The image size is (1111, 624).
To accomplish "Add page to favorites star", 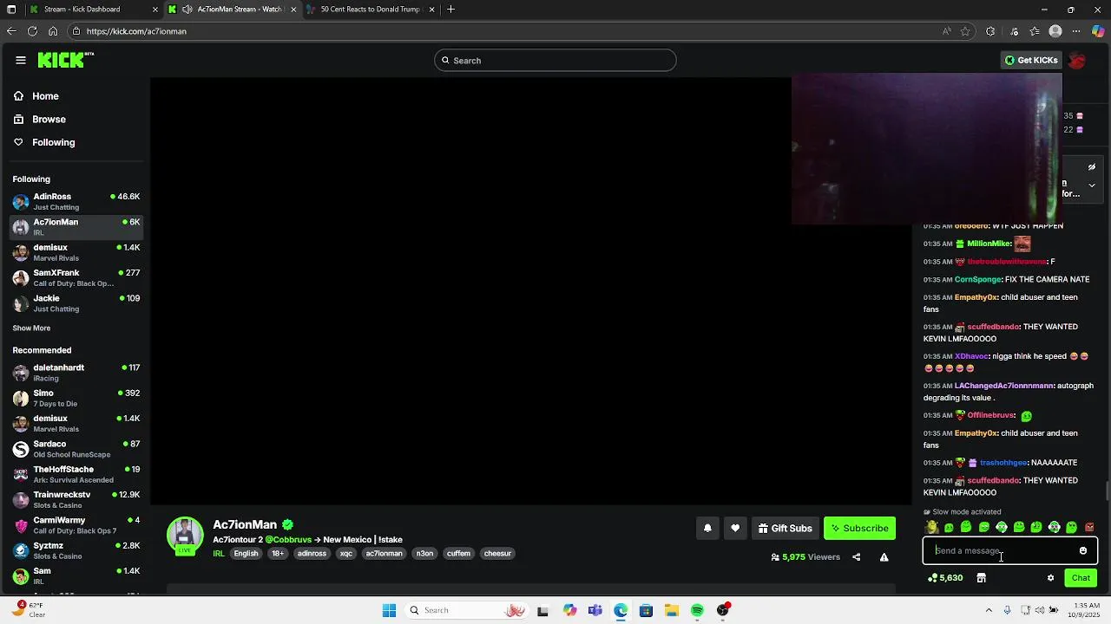I will [965, 31].
